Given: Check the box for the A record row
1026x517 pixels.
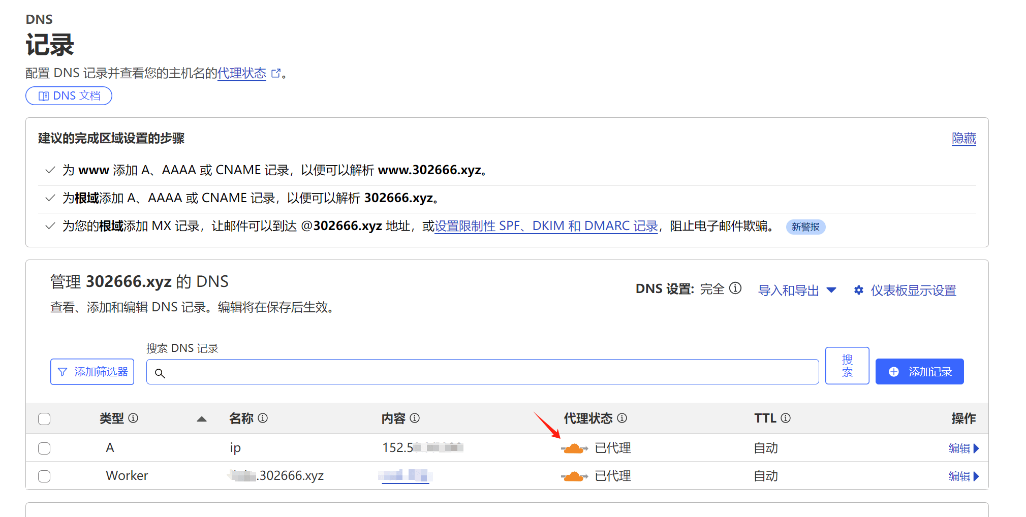Looking at the screenshot, I should (x=44, y=448).
